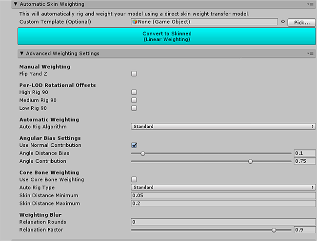Click the Relaxation Factor slider handle

pyautogui.click(x=274, y=230)
